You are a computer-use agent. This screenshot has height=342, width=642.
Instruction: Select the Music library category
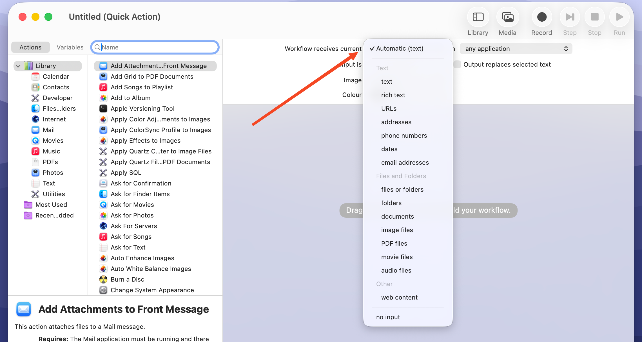pos(51,151)
